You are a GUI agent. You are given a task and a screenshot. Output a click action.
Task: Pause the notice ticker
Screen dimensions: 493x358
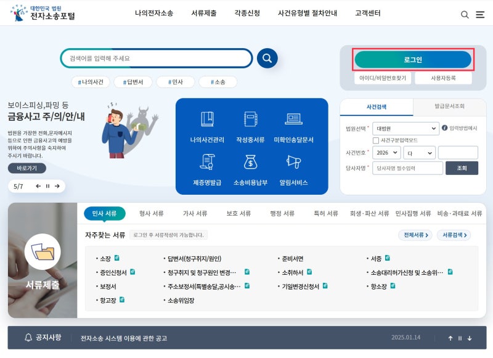point(460,338)
